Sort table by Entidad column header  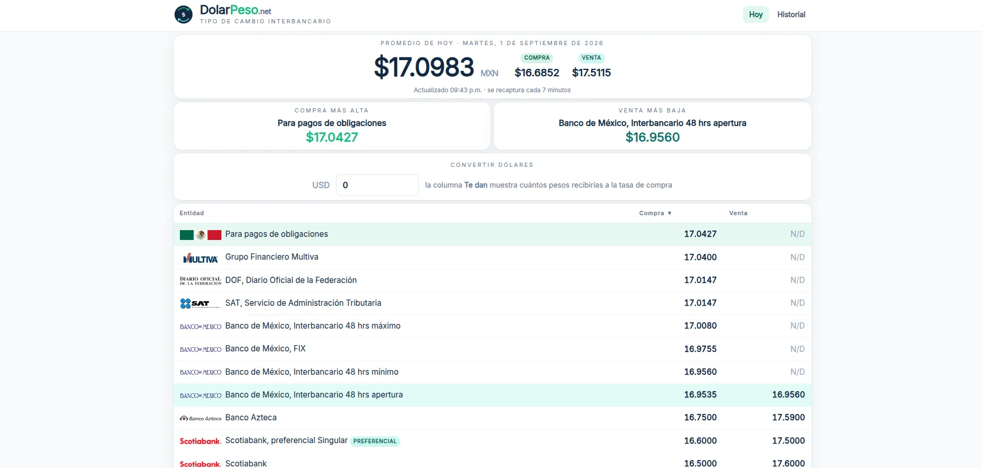(192, 213)
